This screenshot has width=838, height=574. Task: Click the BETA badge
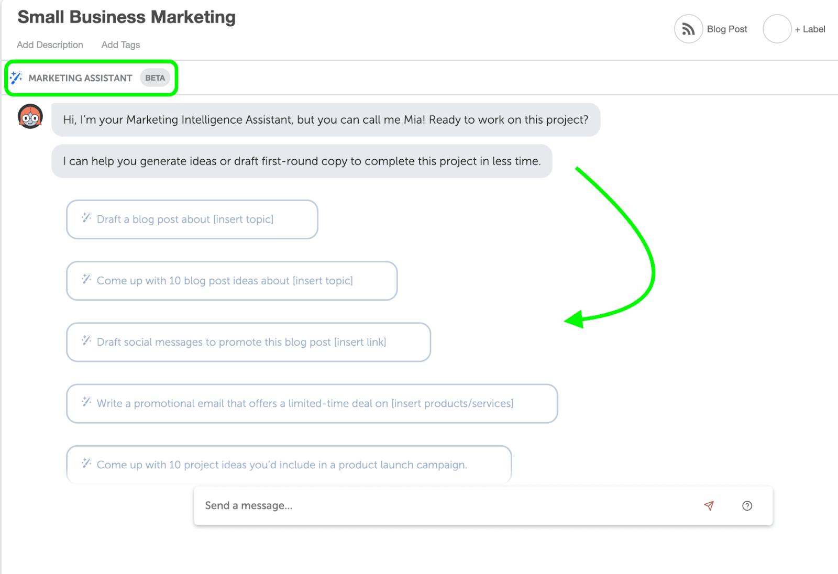[155, 78]
